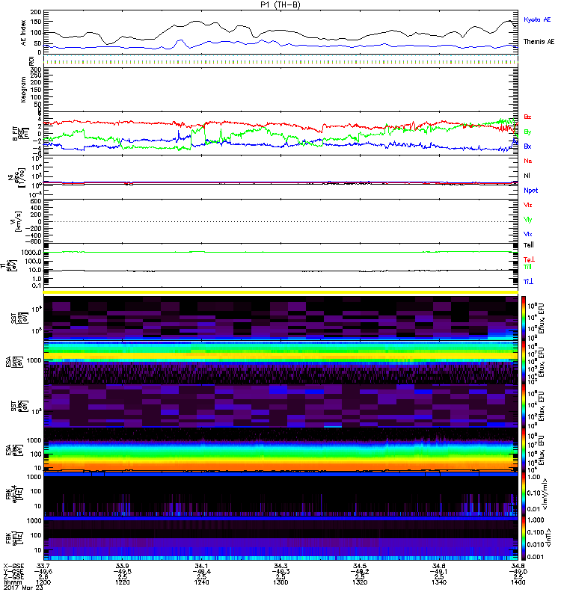Select the green Viy velocity legend label
Screen dimensions: 561x598
(528, 220)
